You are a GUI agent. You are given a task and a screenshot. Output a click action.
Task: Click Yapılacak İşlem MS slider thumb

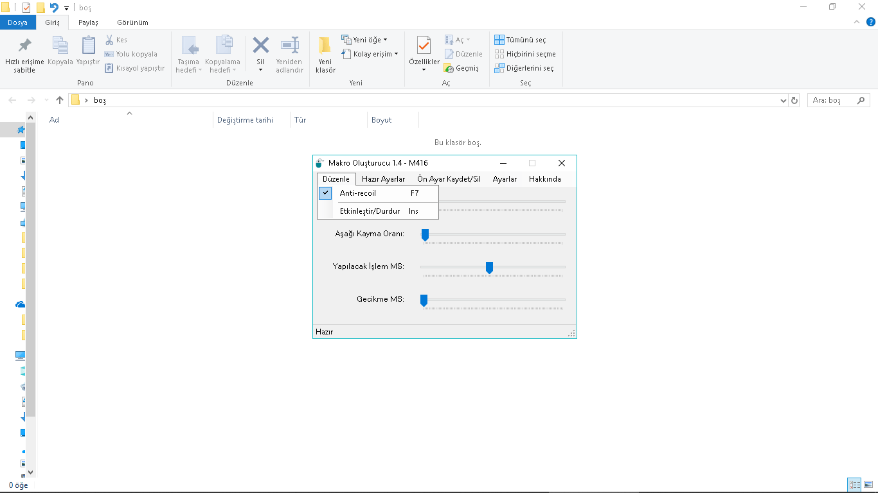point(489,268)
